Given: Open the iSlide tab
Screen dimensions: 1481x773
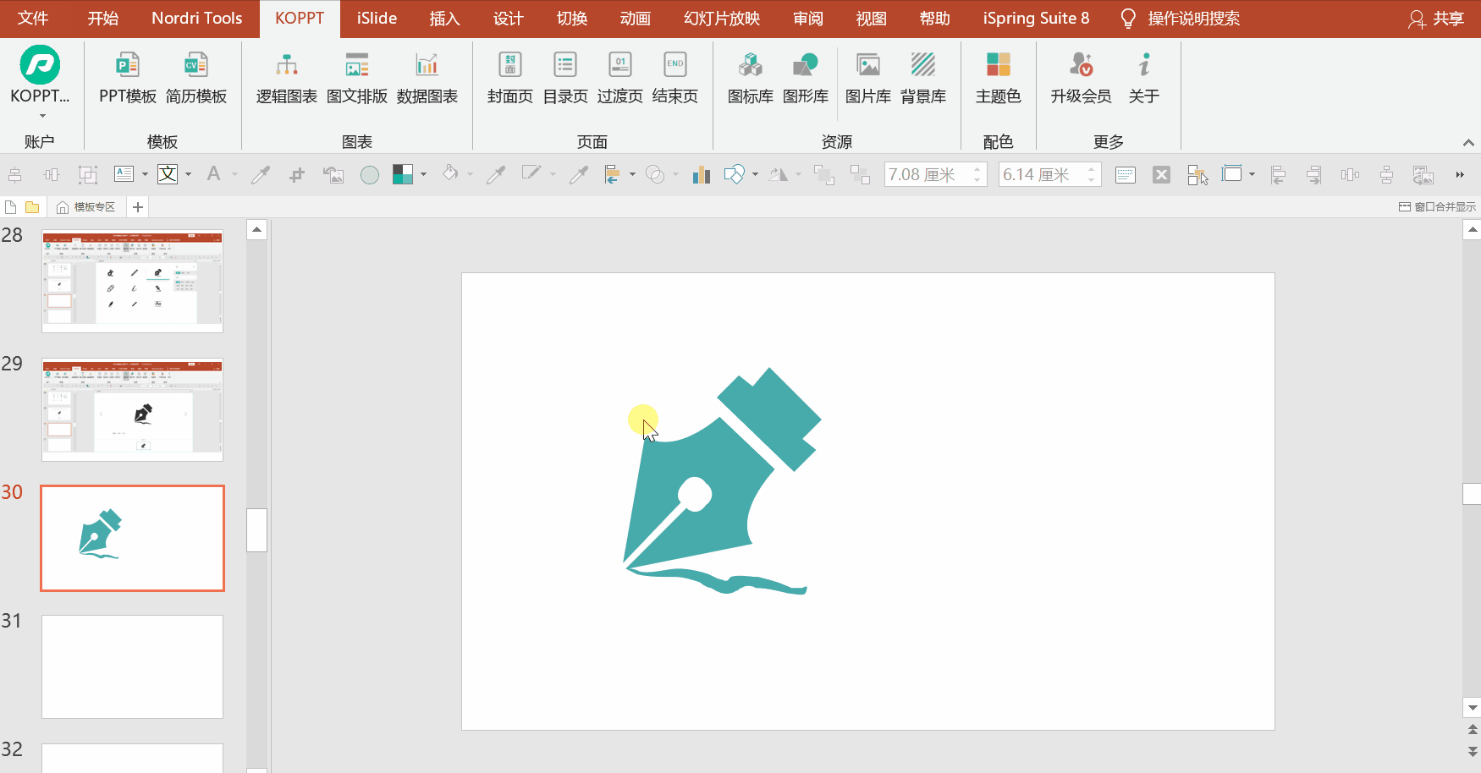Looking at the screenshot, I should click(x=377, y=19).
